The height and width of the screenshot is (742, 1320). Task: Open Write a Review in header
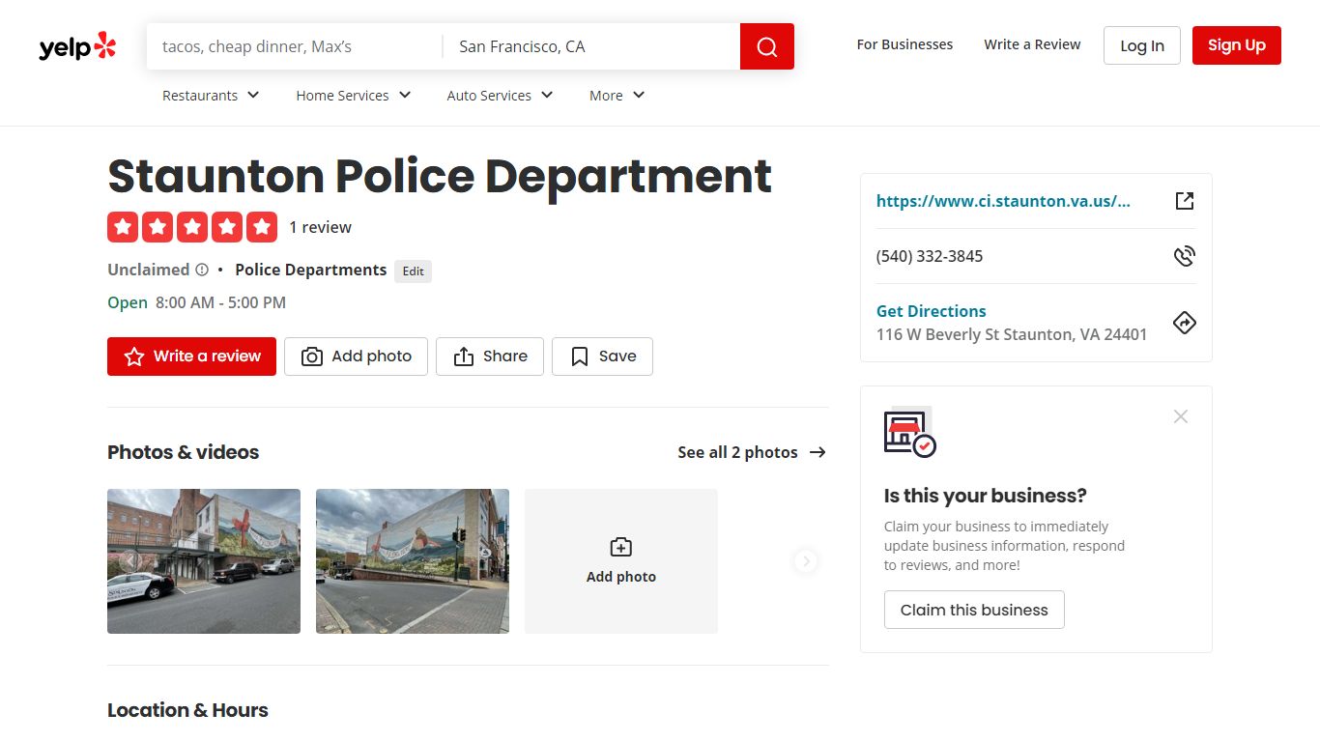1032,44
